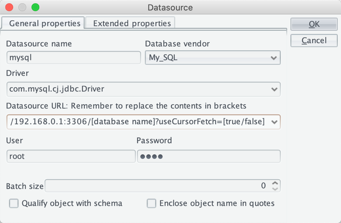This screenshot has height=223, width=341.
Task: Switch to Extended properties tab
Action: point(132,24)
